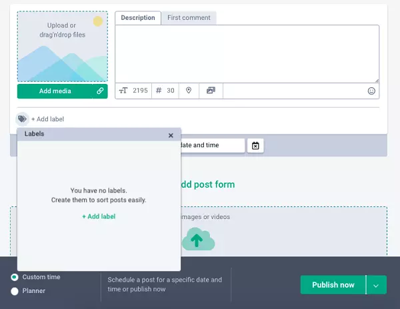Switch to the Description tab
The height and width of the screenshot is (309, 400).
(x=138, y=18)
